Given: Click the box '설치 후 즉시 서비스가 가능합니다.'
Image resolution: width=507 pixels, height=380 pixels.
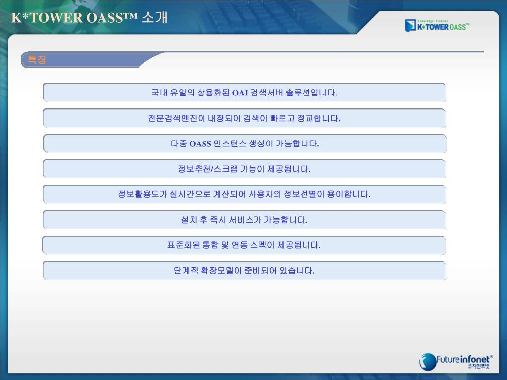Looking at the screenshot, I should [244, 220].
